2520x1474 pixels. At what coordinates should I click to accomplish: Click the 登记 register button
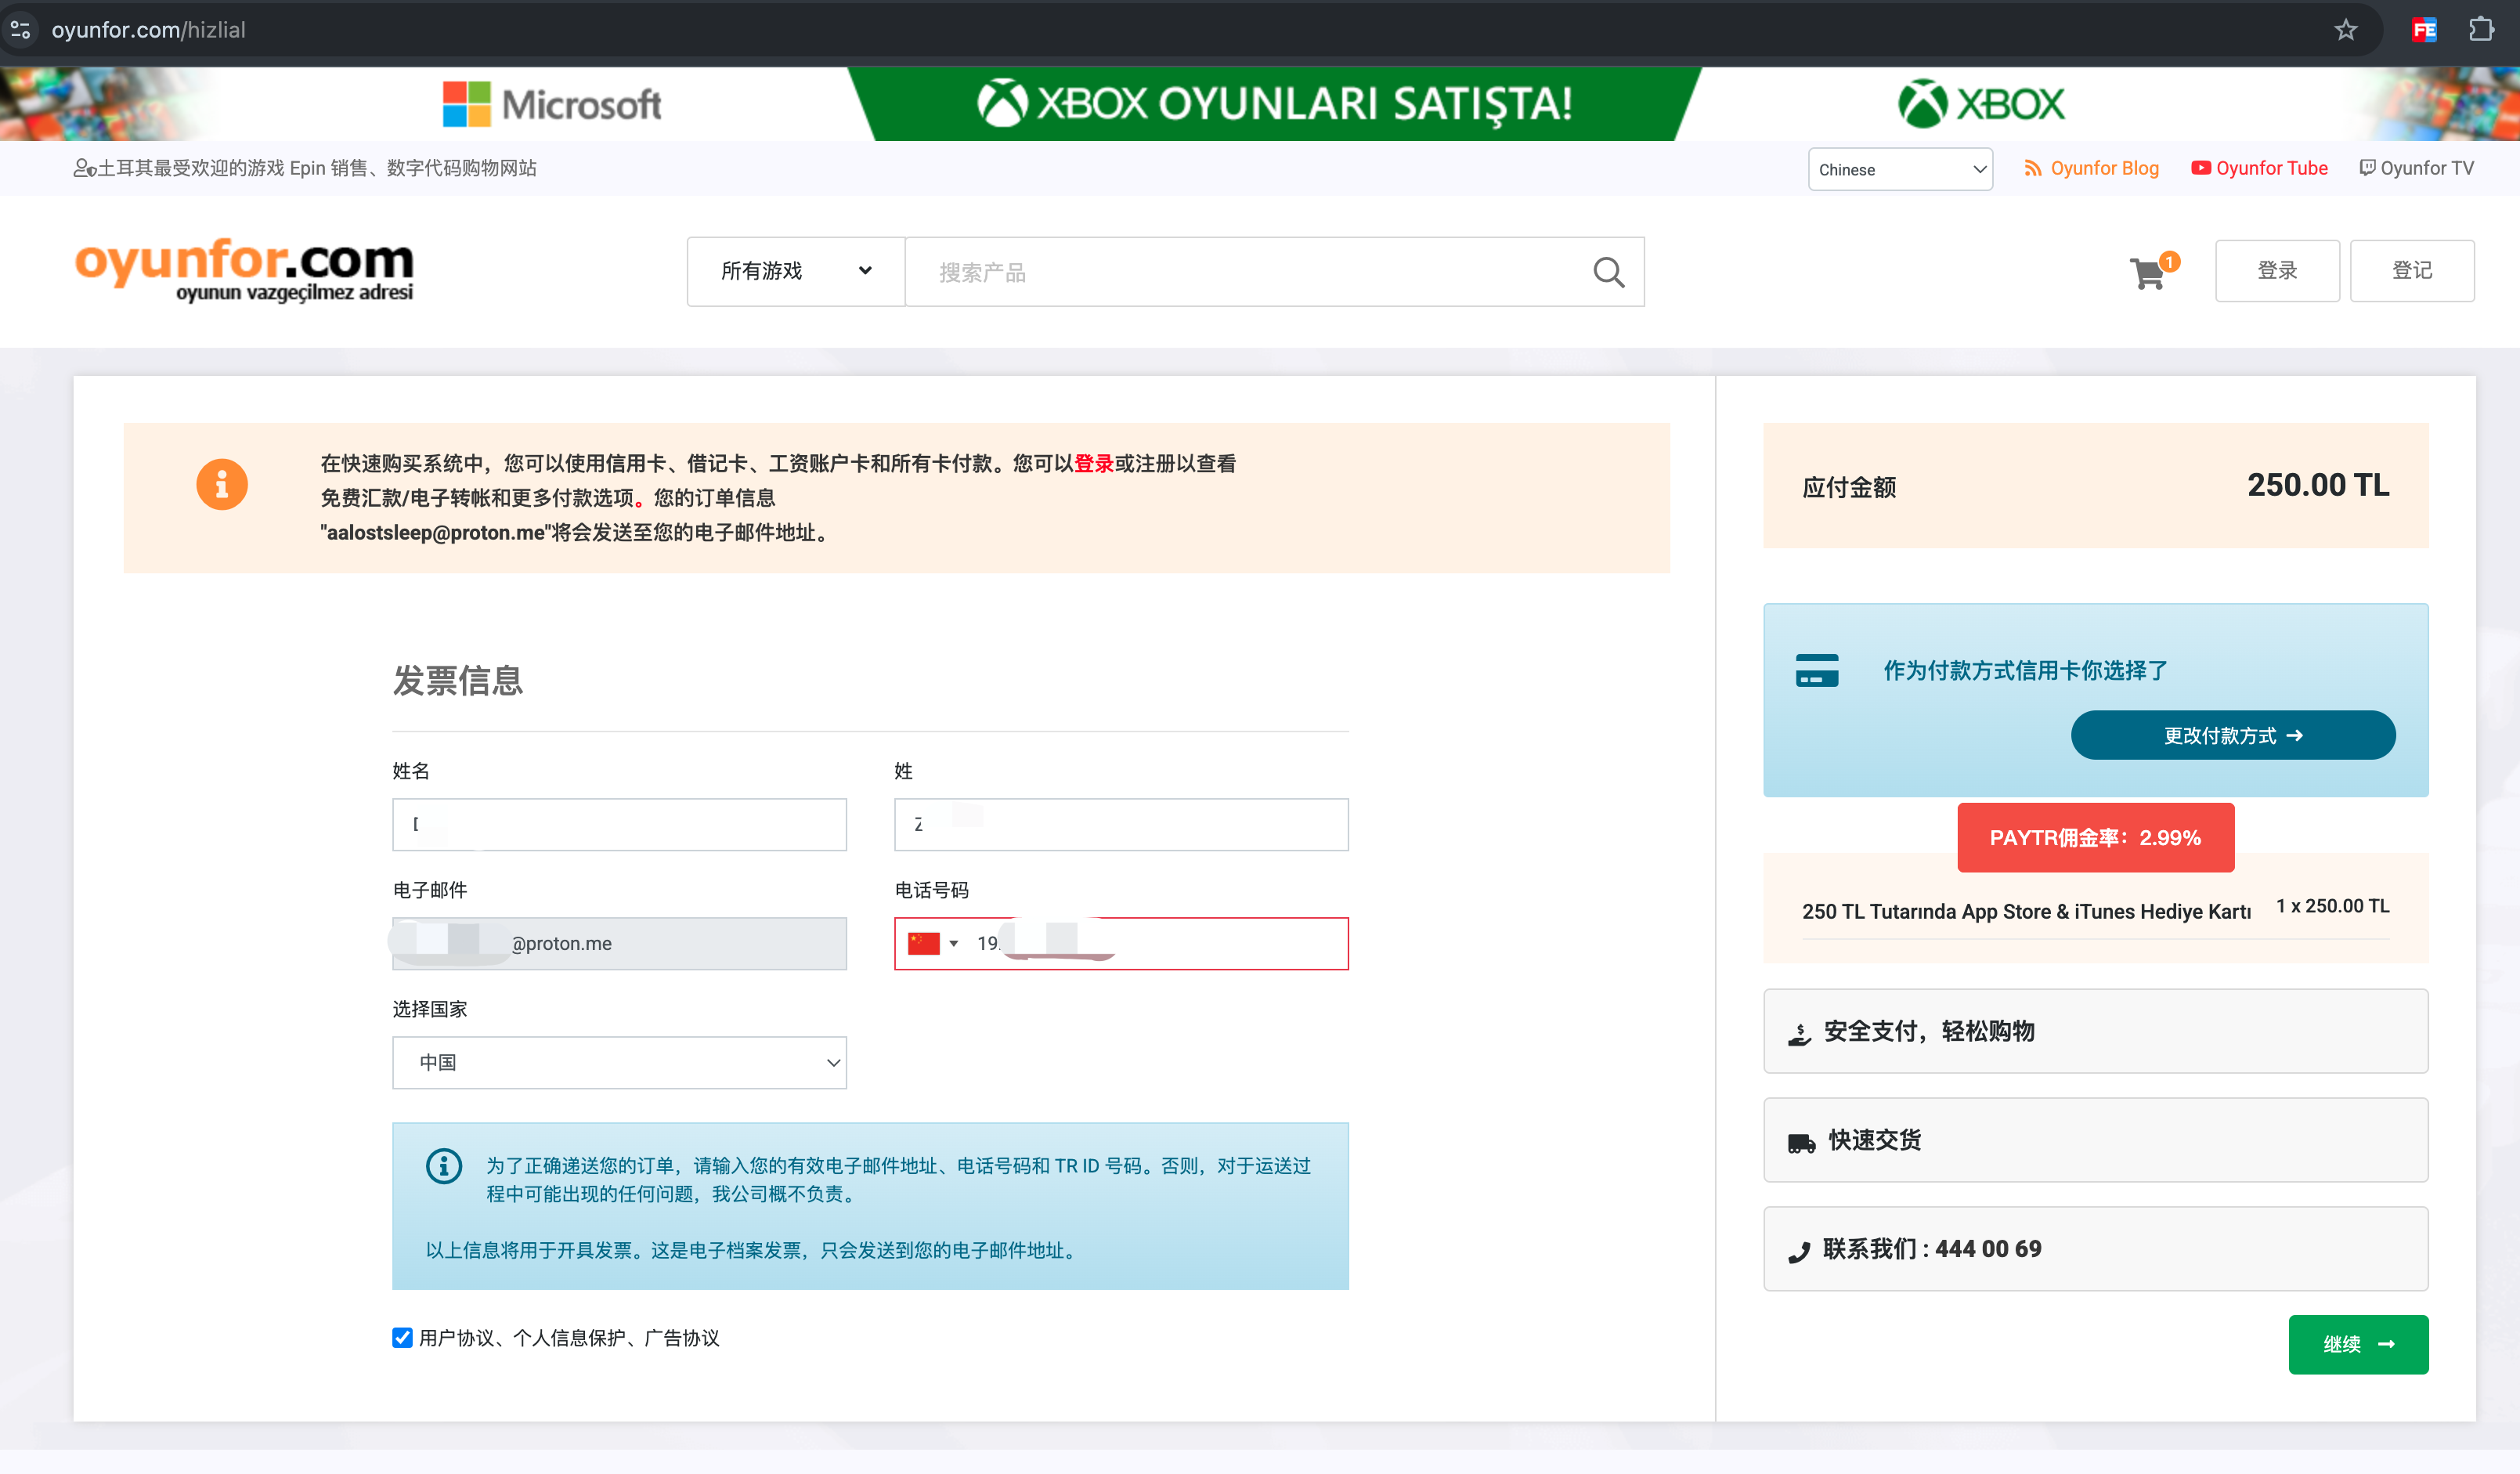[x=2412, y=270]
